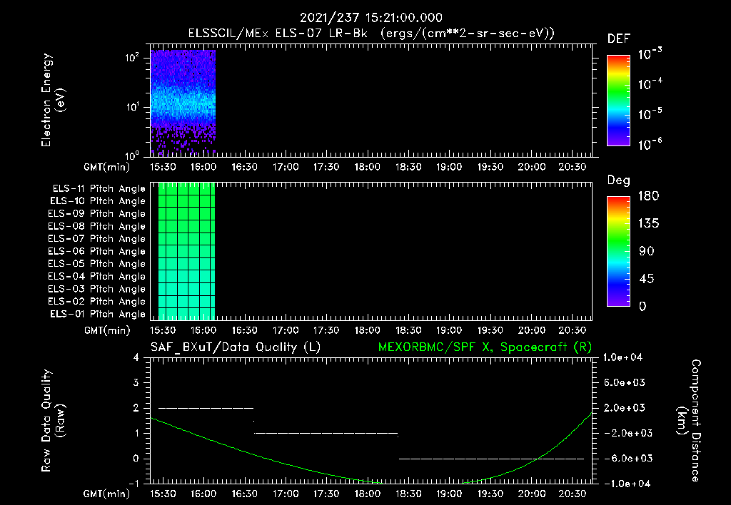Select the ELS-02 Pitch Angle row label

pyautogui.click(x=96, y=302)
